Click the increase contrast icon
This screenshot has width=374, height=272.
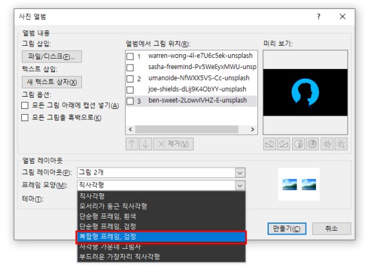click(x=298, y=144)
